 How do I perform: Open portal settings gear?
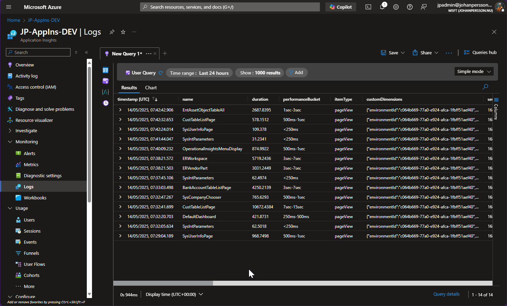[396, 7]
